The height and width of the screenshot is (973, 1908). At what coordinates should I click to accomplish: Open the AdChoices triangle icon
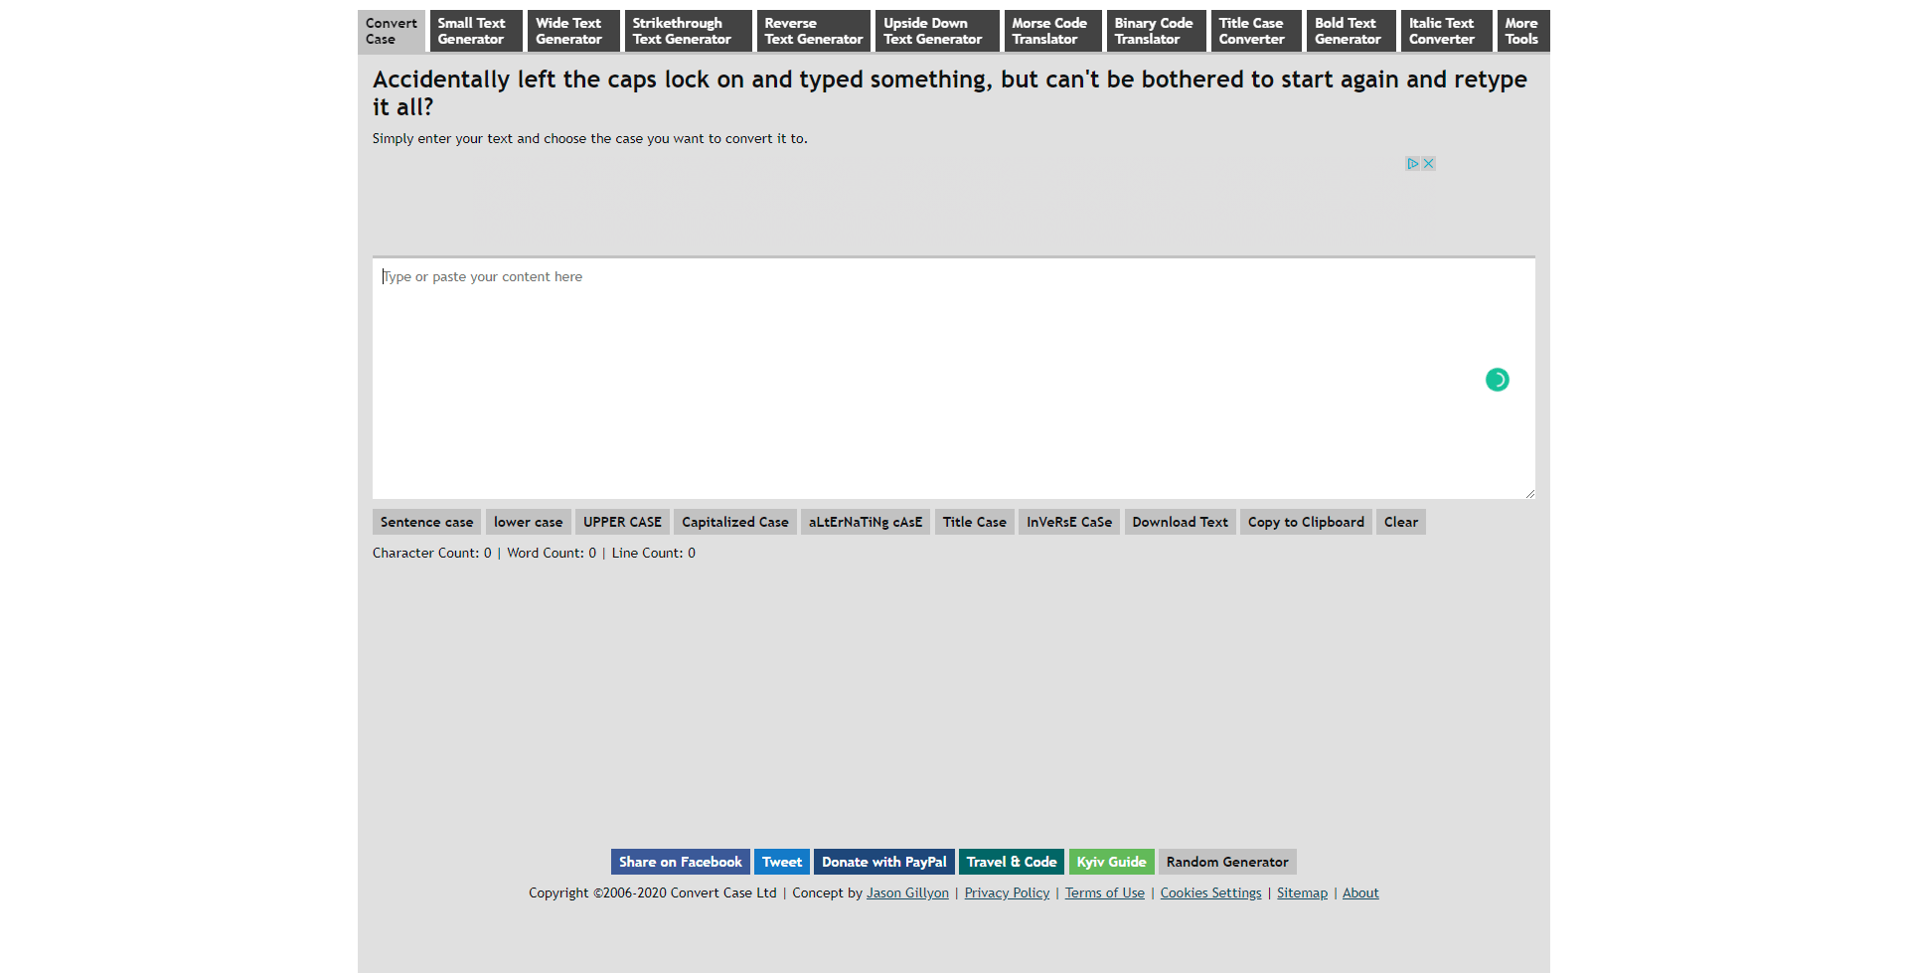(x=1412, y=164)
